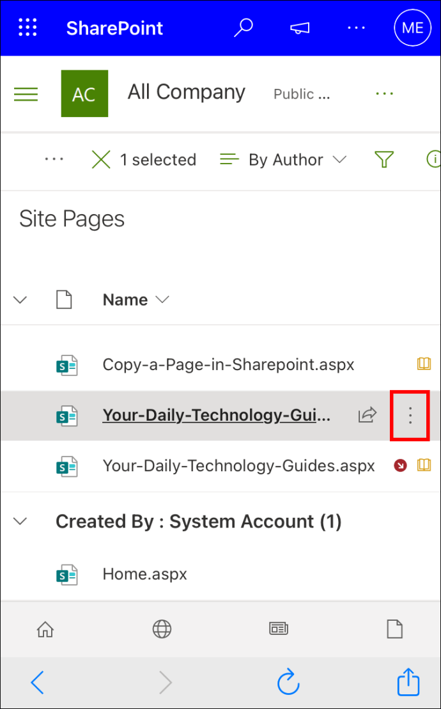Select the Created By : System Account header
This screenshot has height=709, width=441.
pyautogui.click(x=198, y=522)
